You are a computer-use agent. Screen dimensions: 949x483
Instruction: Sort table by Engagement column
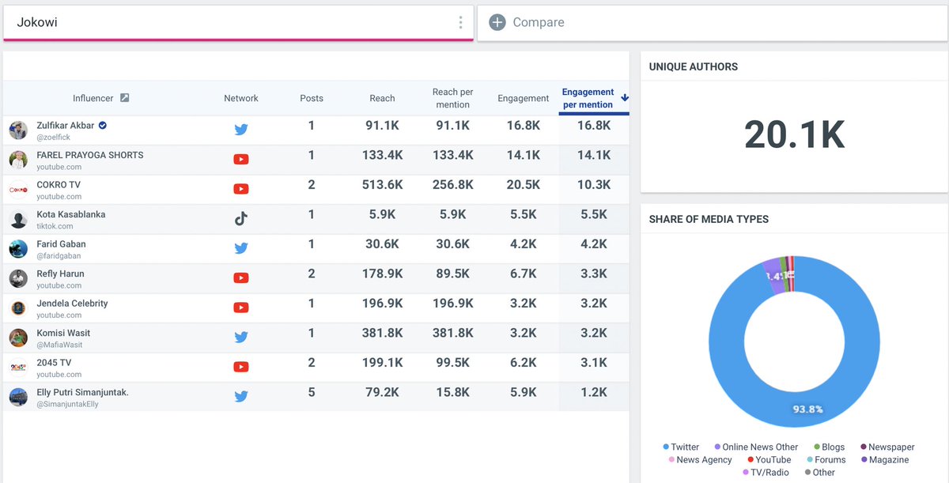(x=523, y=98)
